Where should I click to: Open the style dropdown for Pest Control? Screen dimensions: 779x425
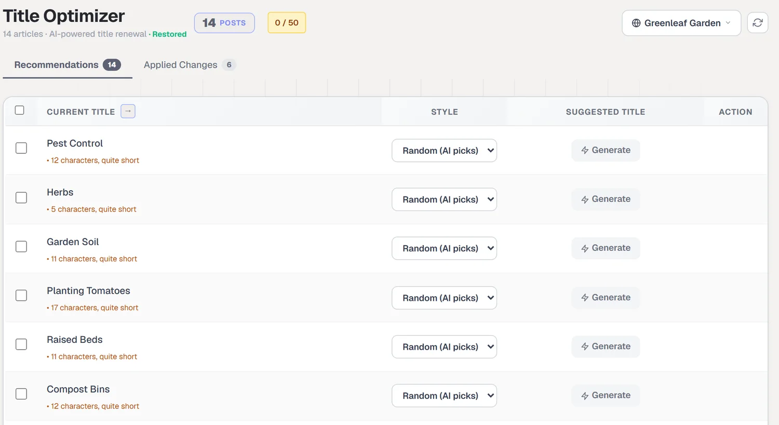[444, 151]
